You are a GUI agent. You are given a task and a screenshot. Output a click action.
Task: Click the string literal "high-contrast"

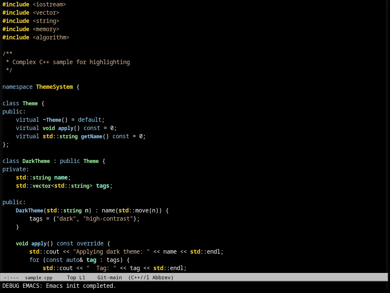[x=108, y=219]
